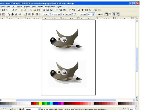Click the Import file icon

coord(13,10)
